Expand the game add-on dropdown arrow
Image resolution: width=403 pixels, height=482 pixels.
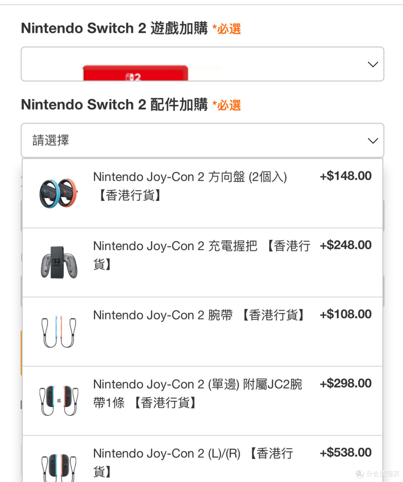click(x=373, y=64)
